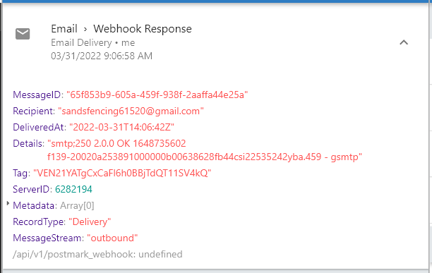Click the Email breadcrumb label

pyautogui.click(x=64, y=29)
